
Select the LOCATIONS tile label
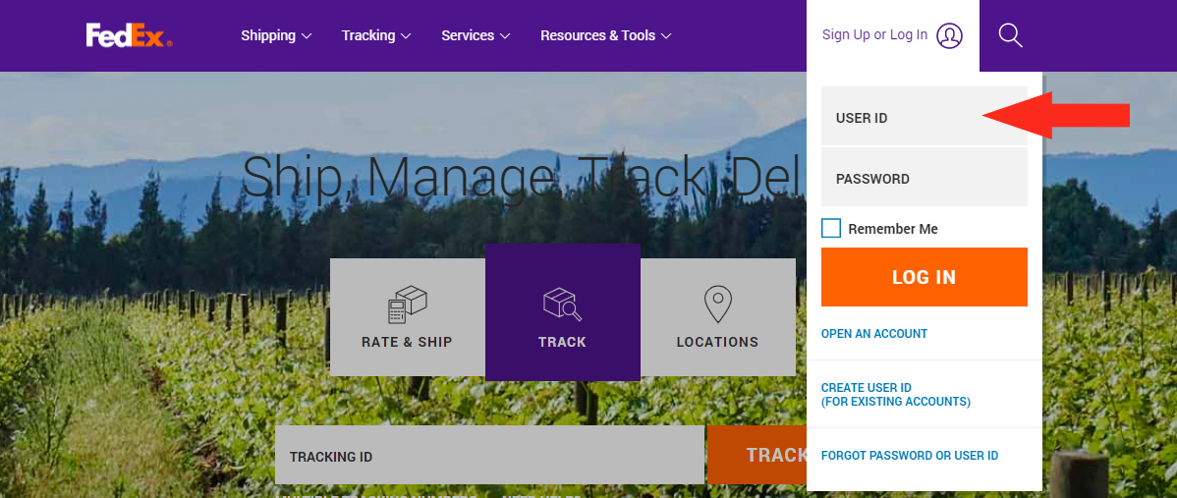(717, 342)
